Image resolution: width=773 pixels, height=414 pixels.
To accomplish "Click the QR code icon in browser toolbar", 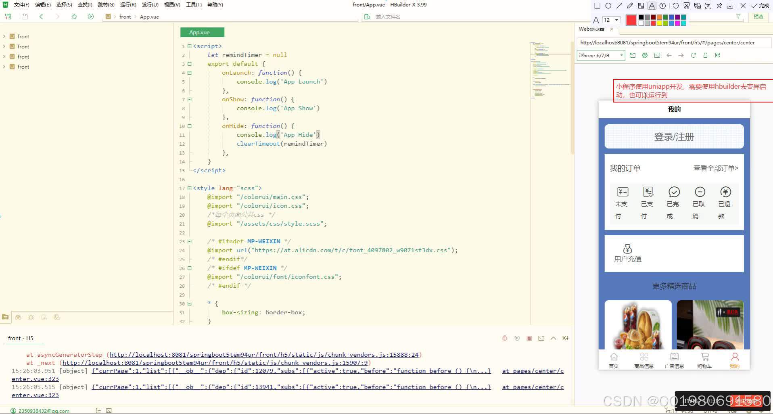I will click(717, 55).
